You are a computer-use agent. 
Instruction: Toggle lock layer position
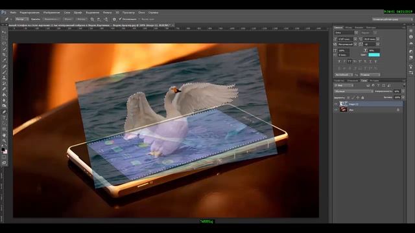click(x=358, y=98)
